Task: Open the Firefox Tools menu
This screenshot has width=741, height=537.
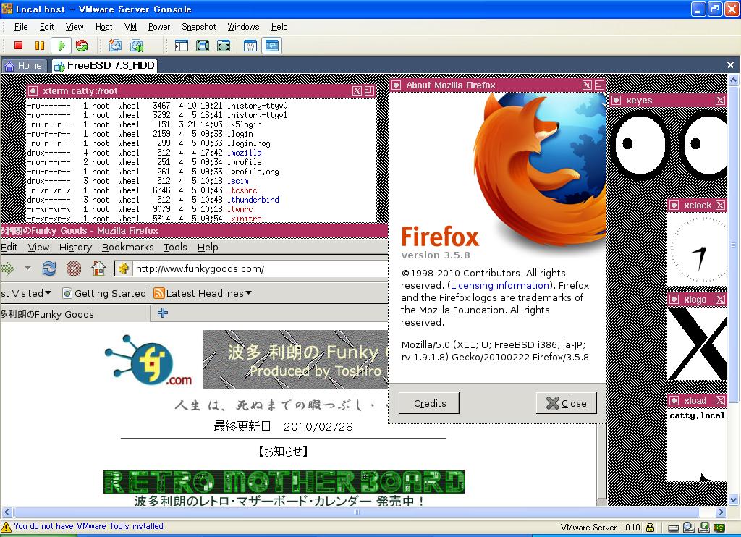Action: tap(175, 248)
